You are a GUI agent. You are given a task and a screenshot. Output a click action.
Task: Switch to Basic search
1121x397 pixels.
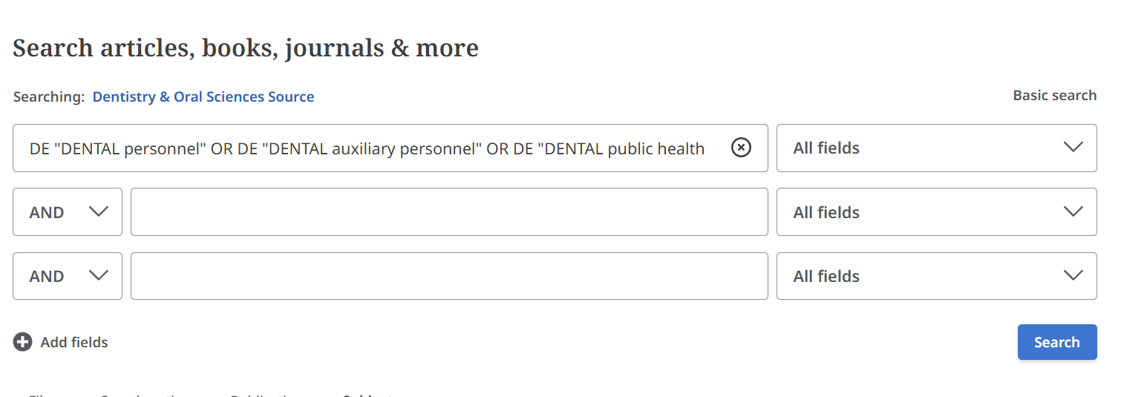[x=1054, y=96]
